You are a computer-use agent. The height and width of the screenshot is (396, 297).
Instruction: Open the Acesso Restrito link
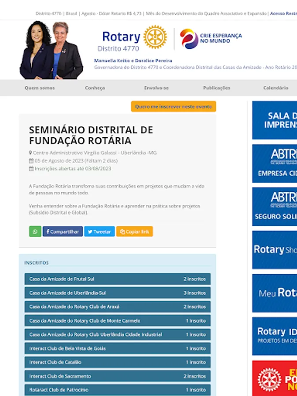pyautogui.click(x=283, y=13)
